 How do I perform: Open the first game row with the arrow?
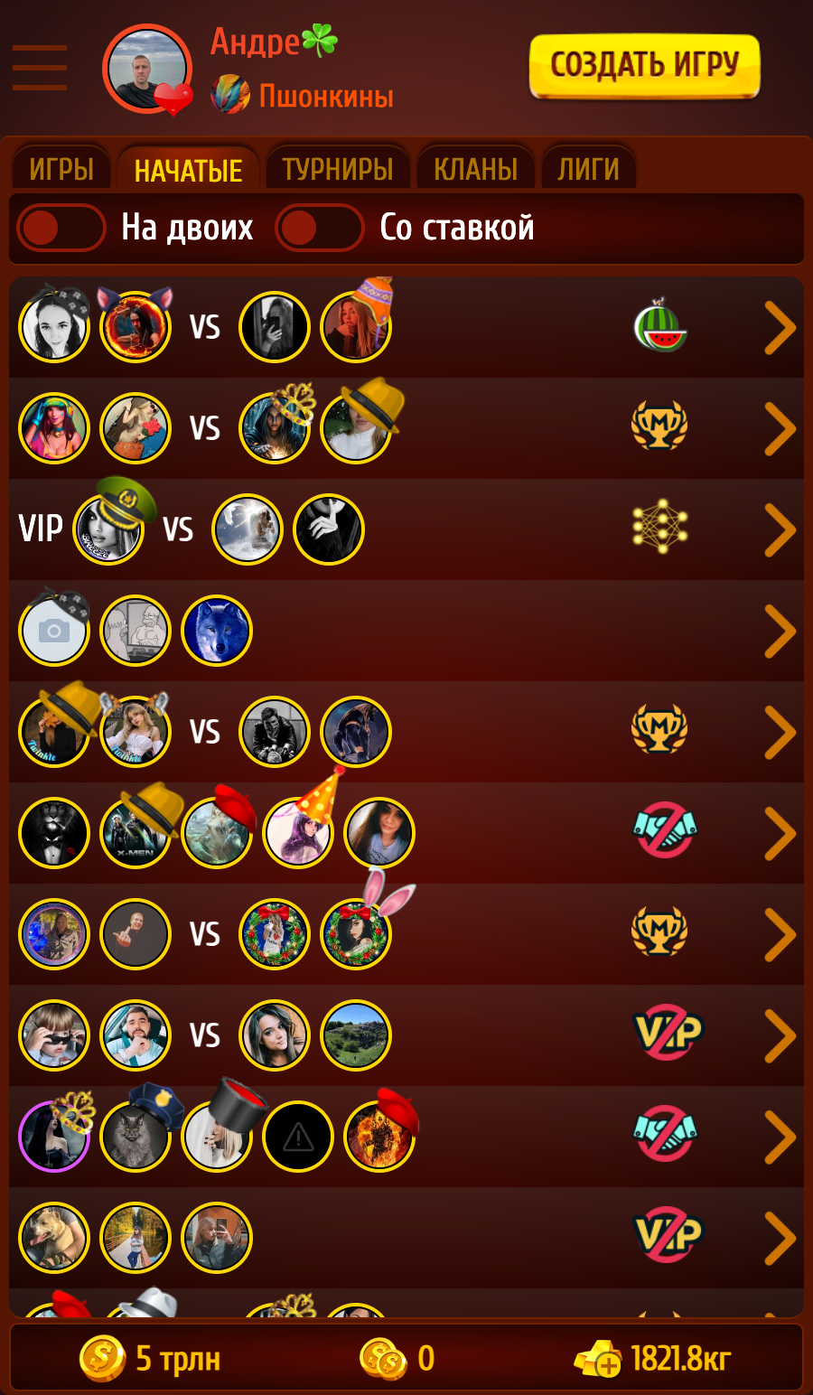click(x=780, y=327)
